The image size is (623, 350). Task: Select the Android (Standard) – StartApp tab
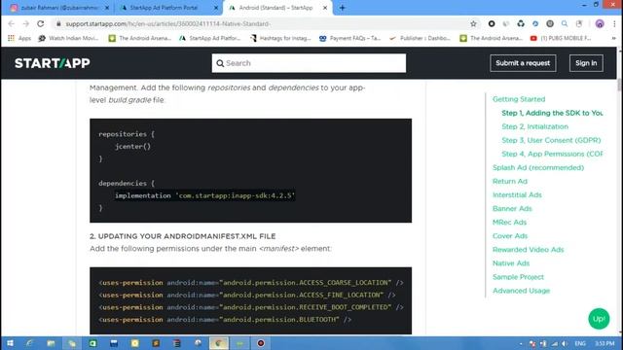click(x=276, y=8)
